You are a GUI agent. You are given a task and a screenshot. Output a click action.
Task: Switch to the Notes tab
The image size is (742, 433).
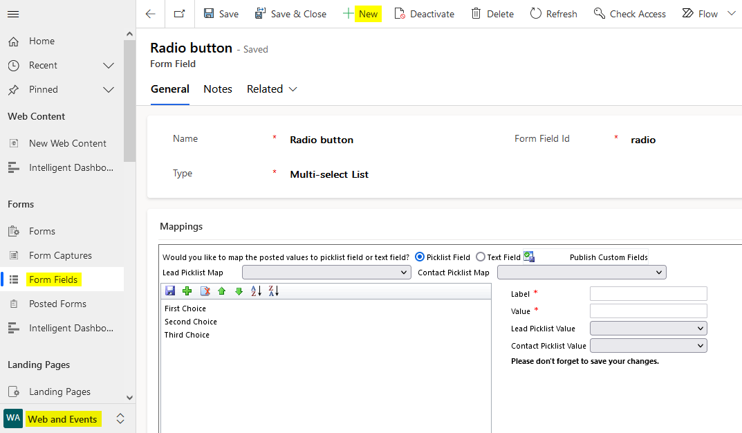[218, 89]
